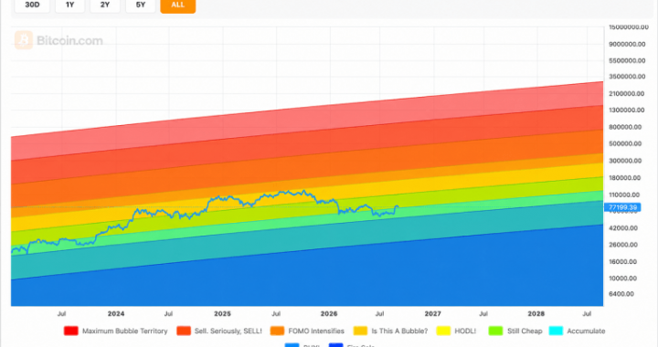The width and height of the screenshot is (658, 347).
Task: Click the 2026 date axis label
Action: (x=329, y=314)
